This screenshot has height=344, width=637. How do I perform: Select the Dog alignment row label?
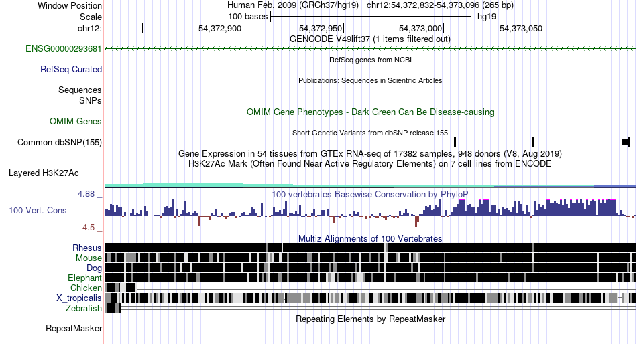94,268
